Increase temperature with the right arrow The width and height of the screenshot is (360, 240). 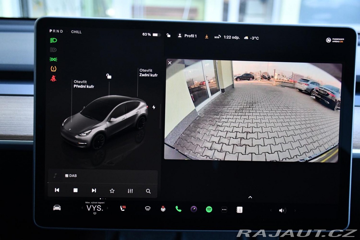pyautogui.click(x=107, y=208)
